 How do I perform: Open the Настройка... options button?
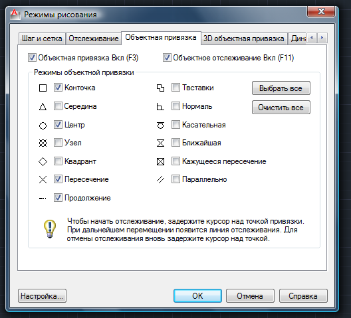[x=42, y=296]
